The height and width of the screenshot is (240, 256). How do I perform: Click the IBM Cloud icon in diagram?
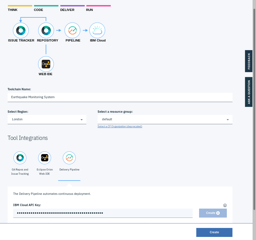97,30
